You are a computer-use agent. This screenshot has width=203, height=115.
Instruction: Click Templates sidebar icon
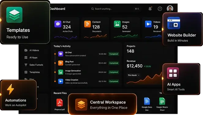tap(26, 72)
